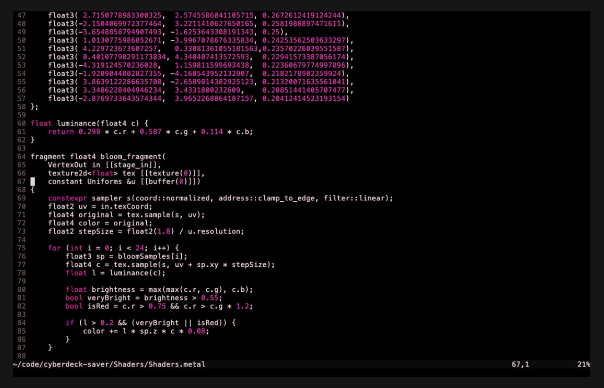Click the cursor position "67,1" indicator
This screenshot has width=604, height=388.
520,364
